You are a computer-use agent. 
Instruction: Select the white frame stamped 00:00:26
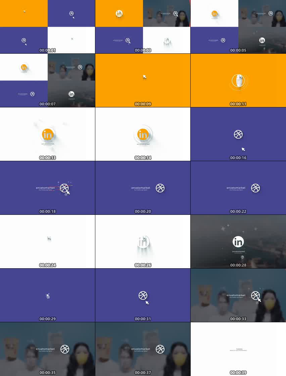143,241
